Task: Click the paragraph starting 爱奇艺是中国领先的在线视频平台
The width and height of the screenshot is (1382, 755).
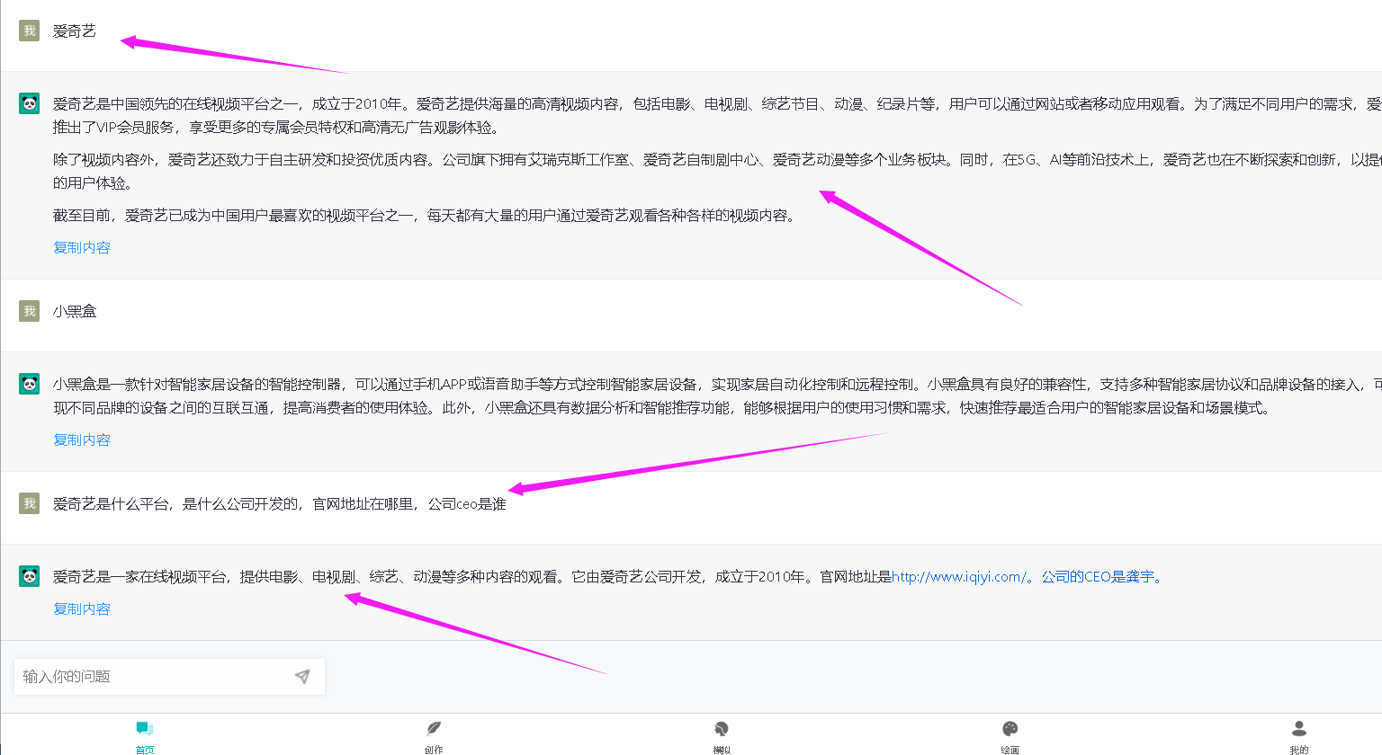Action: (717, 115)
